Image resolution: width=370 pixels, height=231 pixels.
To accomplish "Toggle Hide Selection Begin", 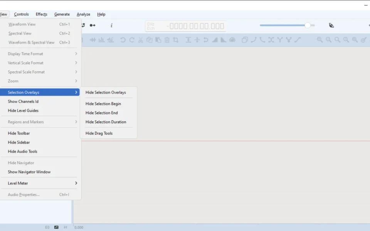I will coord(109,104).
